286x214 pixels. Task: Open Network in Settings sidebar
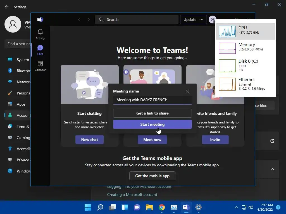point(18,82)
